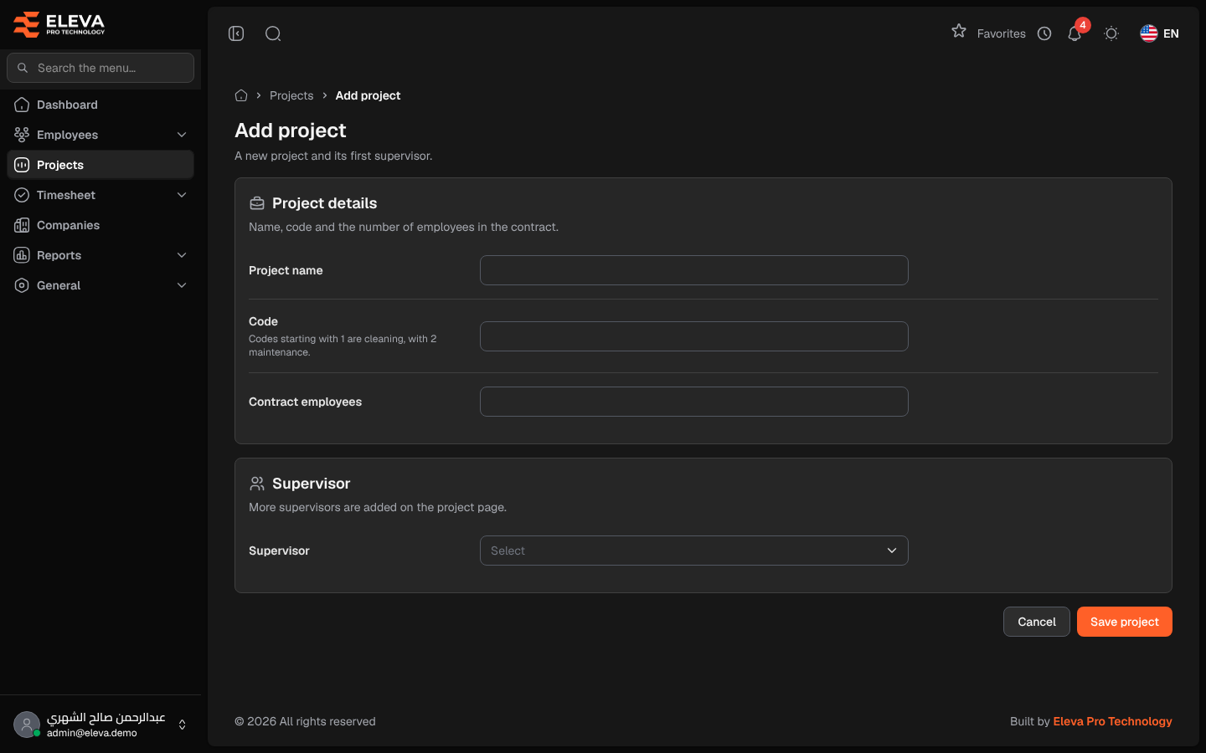Click the user avatar at the sidebar bottom

[x=27, y=725]
